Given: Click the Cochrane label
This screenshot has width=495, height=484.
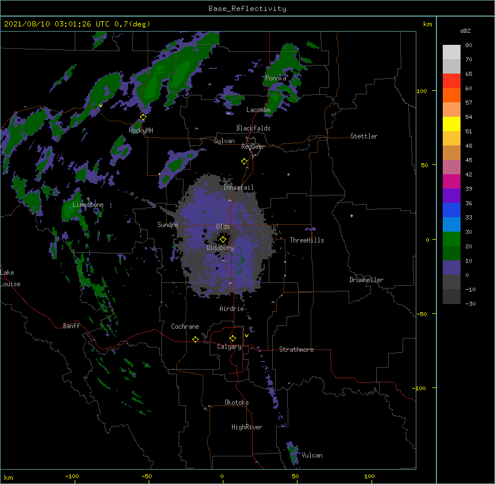Looking at the screenshot, I should tap(185, 326).
